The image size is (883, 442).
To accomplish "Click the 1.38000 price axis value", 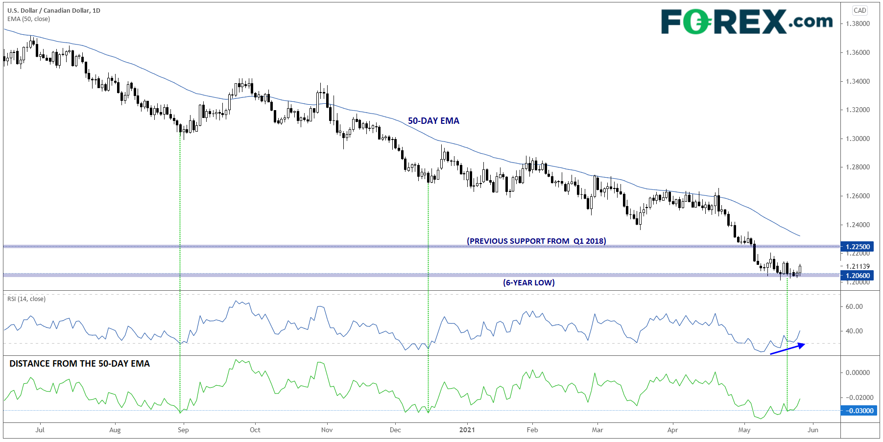I will (x=858, y=23).
